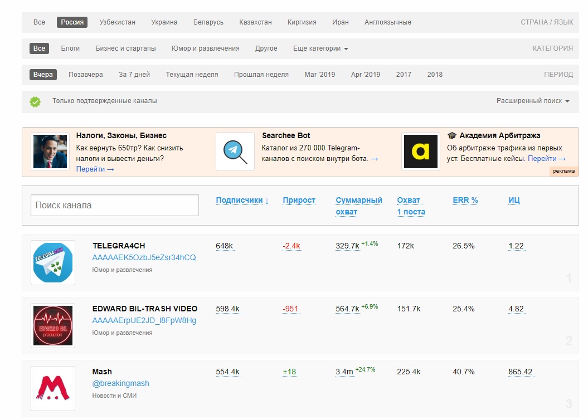Image resolution: width=588 pixels, height=420 pixels.
Task: Select the Позавчера period filter
Action: coord(85,75)
